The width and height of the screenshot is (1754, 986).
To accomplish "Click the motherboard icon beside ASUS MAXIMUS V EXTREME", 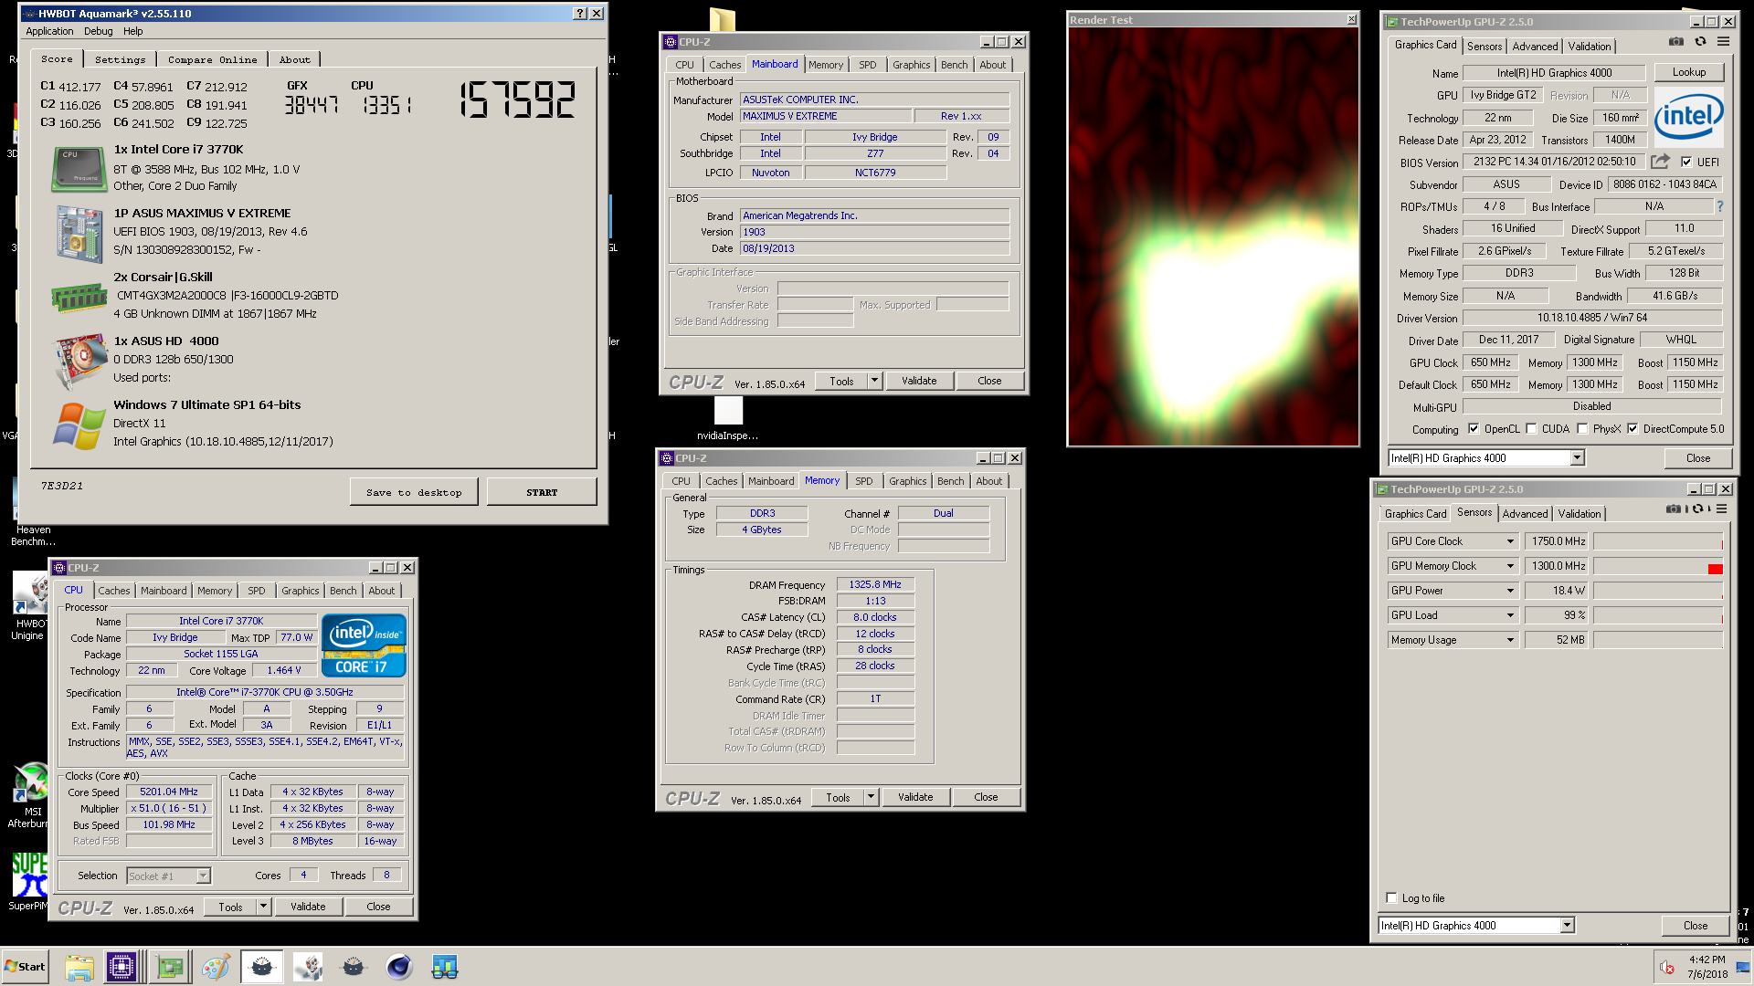I will coord(79,234).
